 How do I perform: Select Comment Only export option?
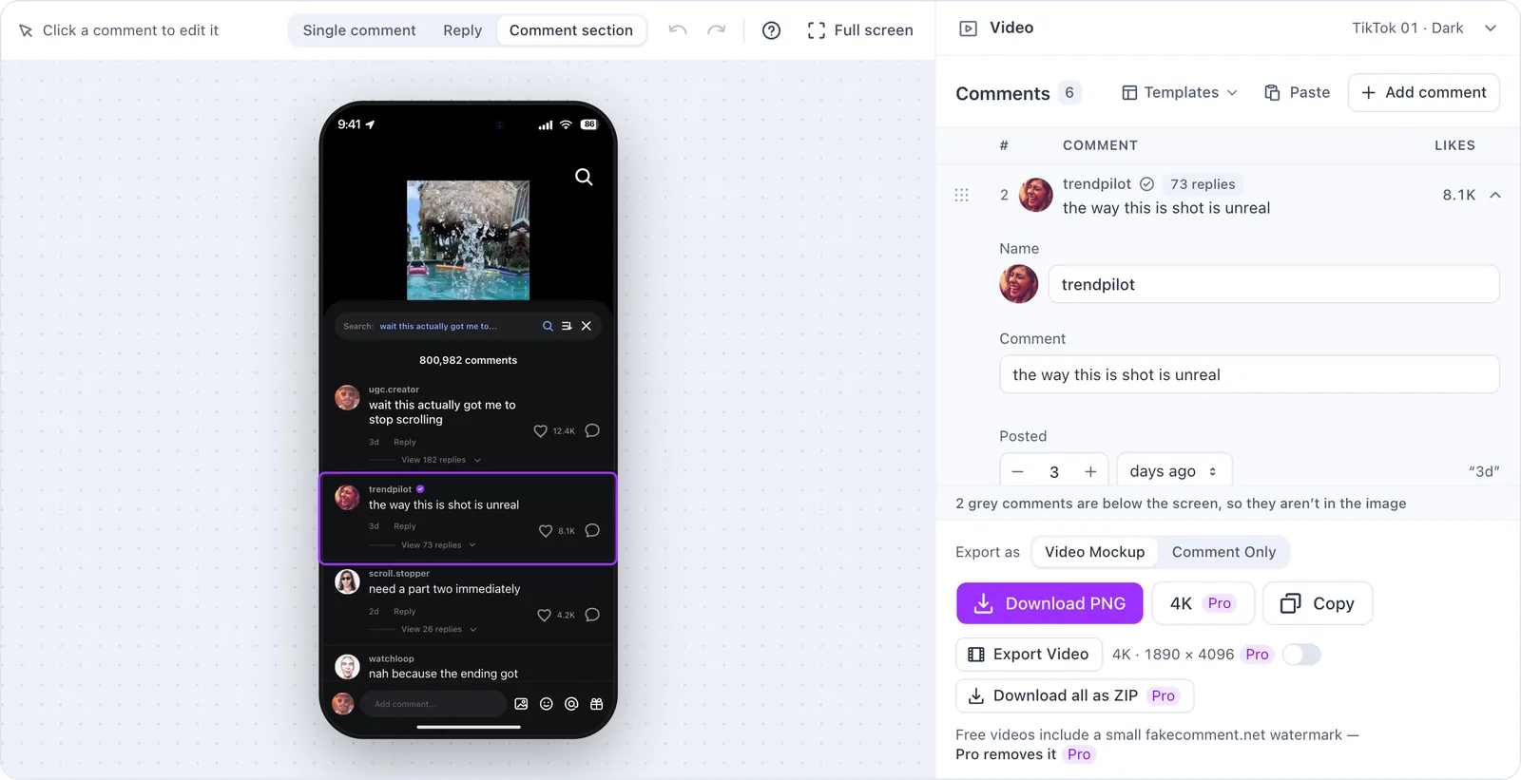click(x=1223, y=552)
